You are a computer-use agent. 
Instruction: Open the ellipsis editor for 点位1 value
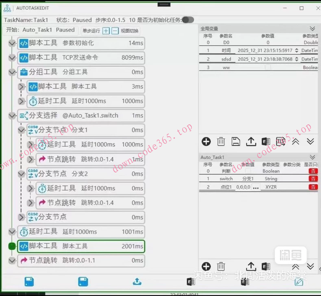click(256, 187)
